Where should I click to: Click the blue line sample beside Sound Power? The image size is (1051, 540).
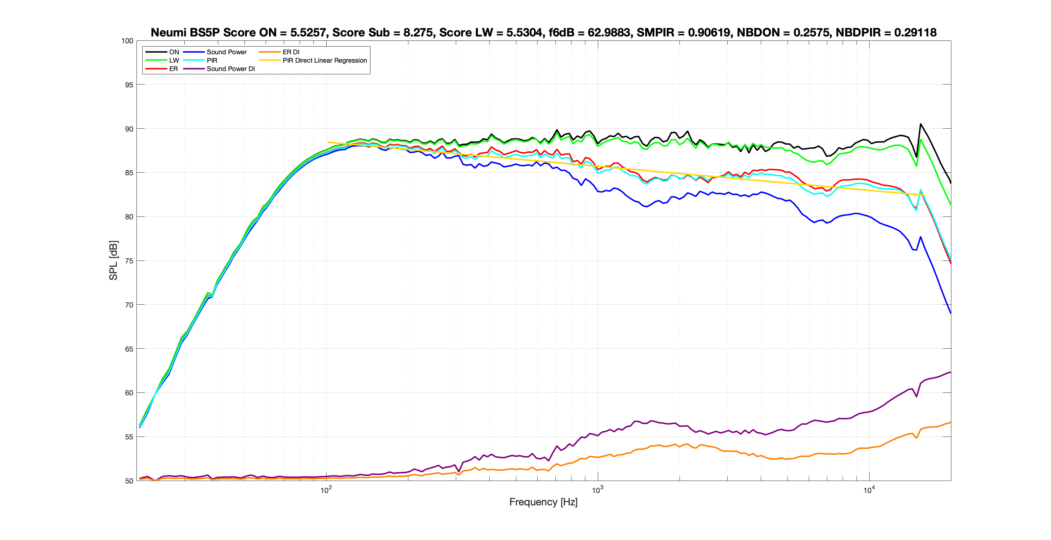pos(194,52)
